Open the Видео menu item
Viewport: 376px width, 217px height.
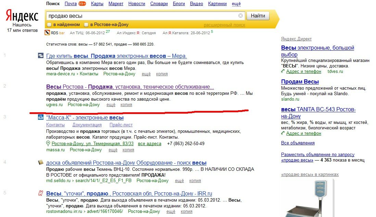point(197,4)
